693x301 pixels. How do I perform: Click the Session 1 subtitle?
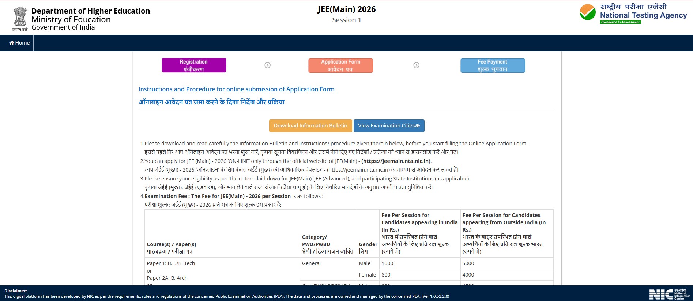[x=347, y=20]
